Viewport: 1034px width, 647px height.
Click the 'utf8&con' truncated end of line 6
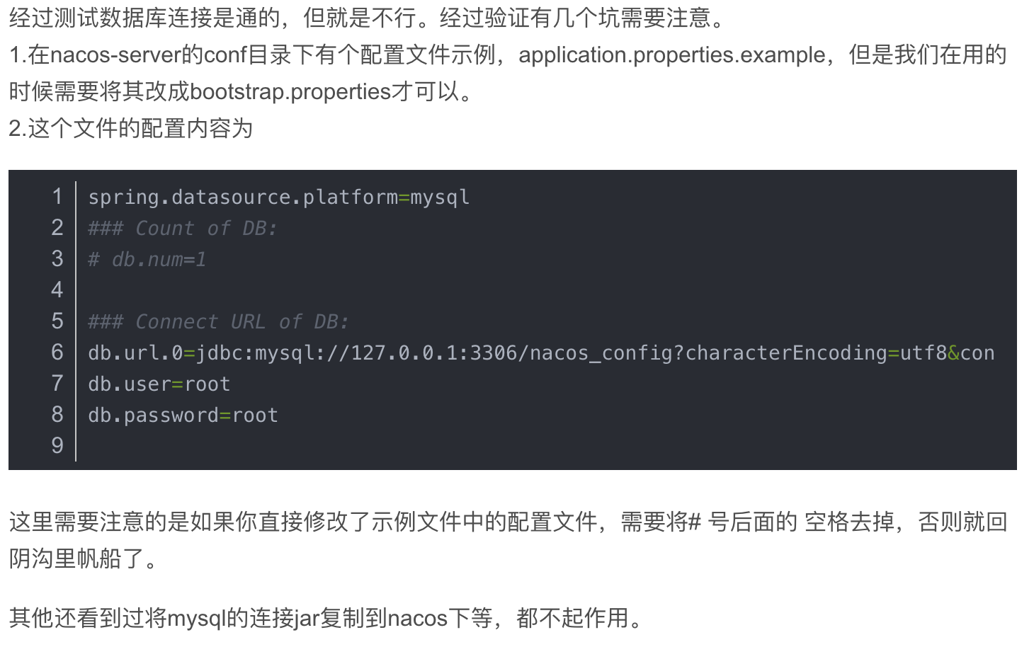[x=948, y=353]
